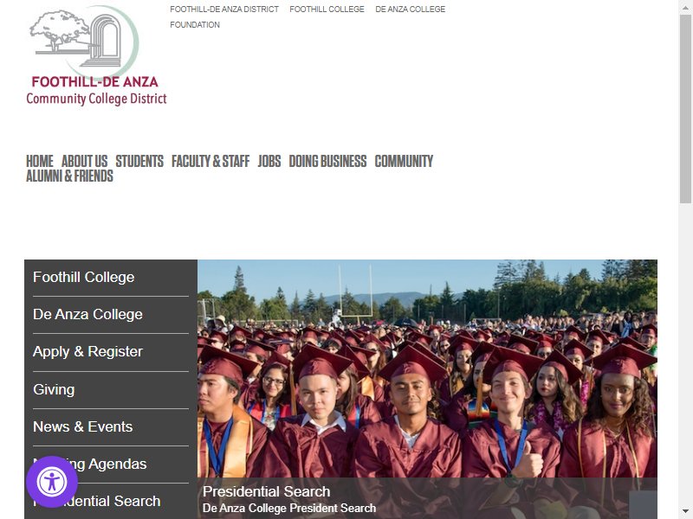Open the accessibility widget icon

point(52,482)
